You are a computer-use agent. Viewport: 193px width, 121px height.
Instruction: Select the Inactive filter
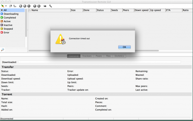click(12, 25)
